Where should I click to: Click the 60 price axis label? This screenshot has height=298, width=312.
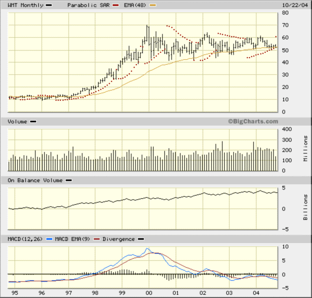(x=285, y=38)
